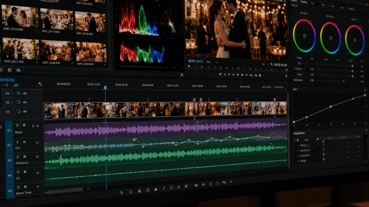The height and width of the screenshot is (207, 369).
Task: Expand the Room Tone track chevron
Action: [x=37, y=187]
